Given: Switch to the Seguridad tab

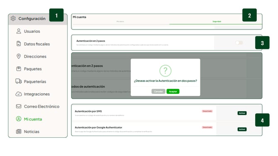Looking at the screenshot, I should 217,22.
